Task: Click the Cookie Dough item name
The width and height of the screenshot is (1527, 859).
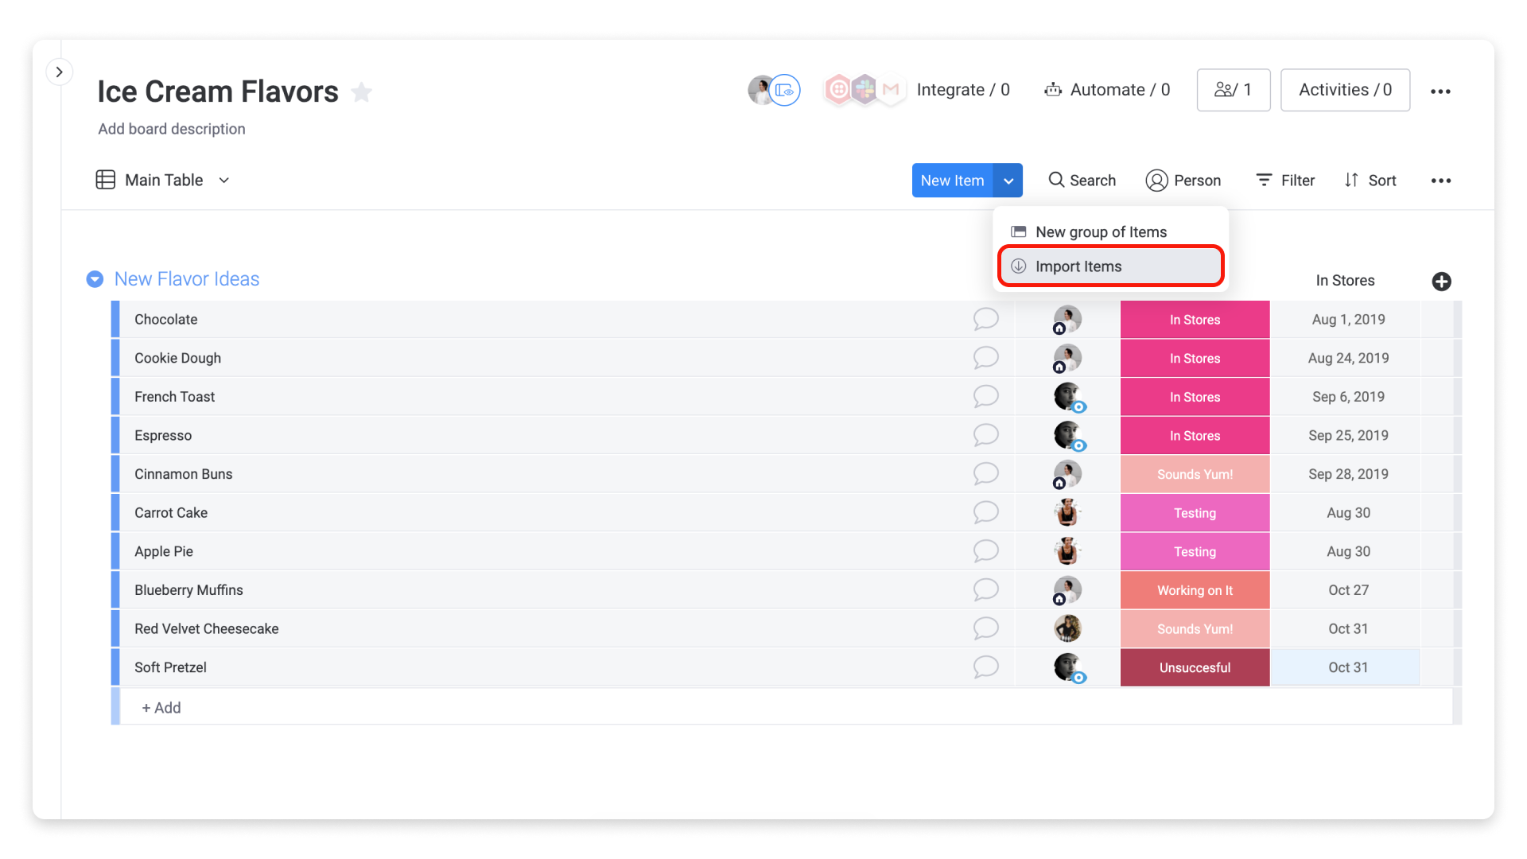Action: [177, 358]
